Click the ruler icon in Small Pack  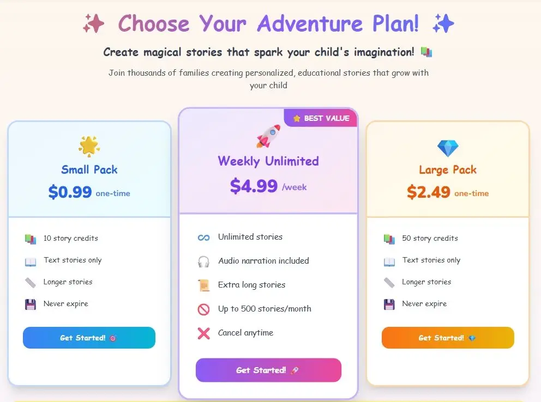pos(31,283)
